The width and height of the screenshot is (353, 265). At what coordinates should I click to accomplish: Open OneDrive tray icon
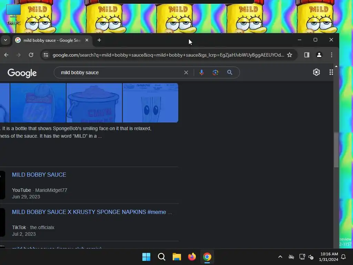pyautogui.click(x=291, y=257)
